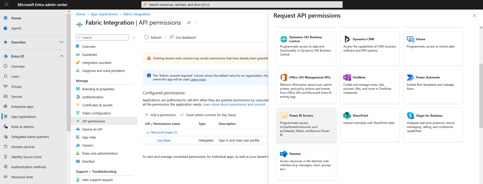Pick the Yammer API tile
The image size is (483, 184).
click(x=306, y=163)
